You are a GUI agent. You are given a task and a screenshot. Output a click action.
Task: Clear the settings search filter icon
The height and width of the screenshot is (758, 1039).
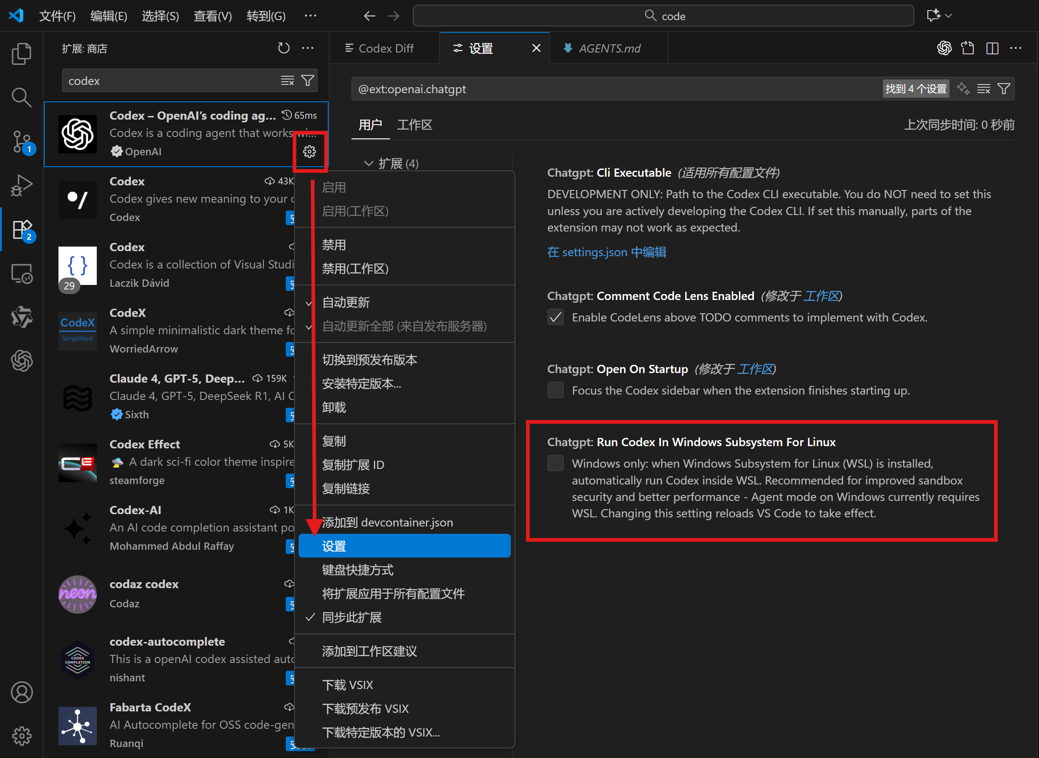pos(983,88)
